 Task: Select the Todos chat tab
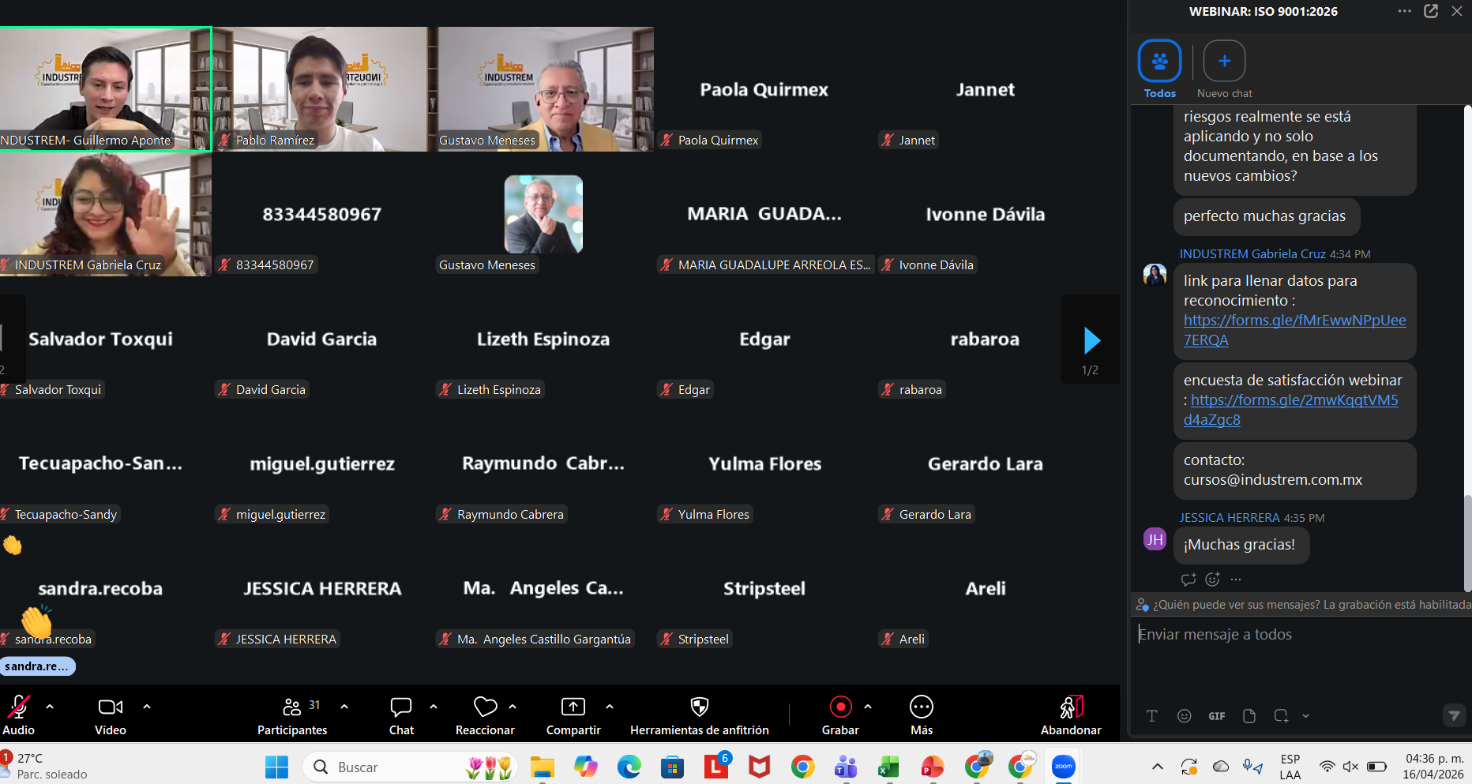coord(1160,69)
